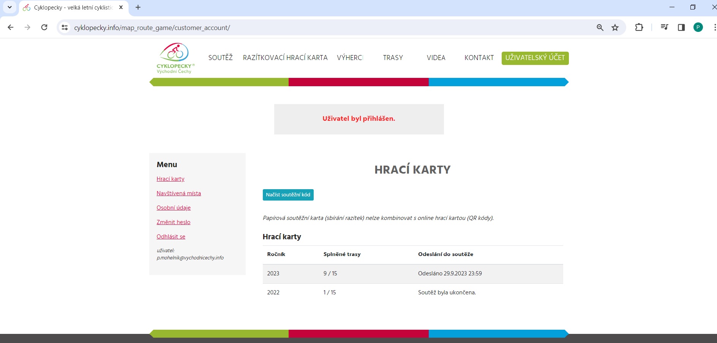Toggle the browser side panel icon
Image resolution: width=717 pixels, height=343 pixels.
coord(681,27)
